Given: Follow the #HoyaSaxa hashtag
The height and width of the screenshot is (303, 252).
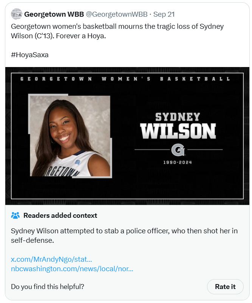Looking at the screenshot, I should tap(30, 55).
